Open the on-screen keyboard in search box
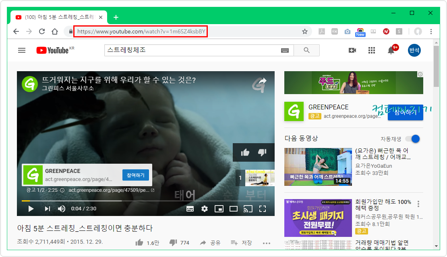This screenshot has width=447, height=257. click(285, 50)
